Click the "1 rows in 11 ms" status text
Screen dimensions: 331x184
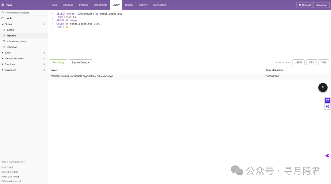point(282,62)
